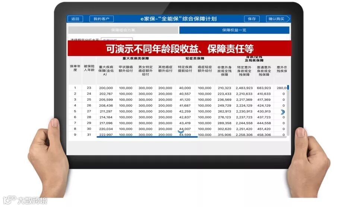Select the 普通意外身故或全残保障 column header
The height and width of the screenshot is (207, 360).
click(x=264, y=71)
